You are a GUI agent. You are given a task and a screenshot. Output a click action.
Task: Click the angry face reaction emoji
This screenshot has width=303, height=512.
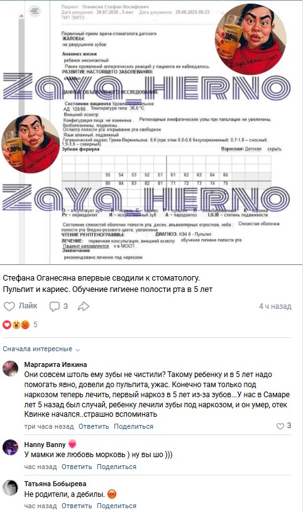(25, 325)
